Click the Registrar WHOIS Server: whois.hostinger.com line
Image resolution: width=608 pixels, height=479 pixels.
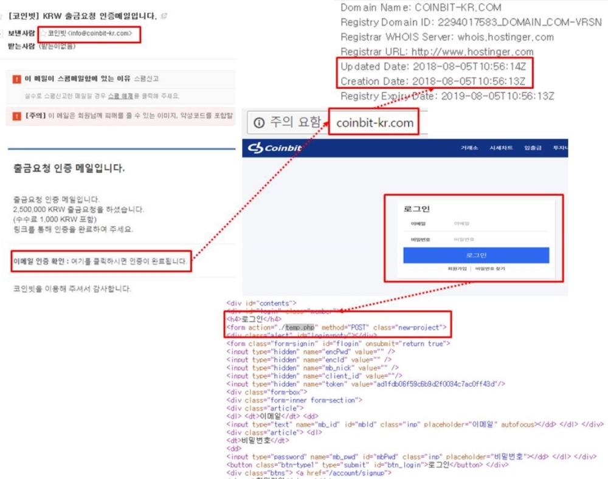tap(447, 37)
